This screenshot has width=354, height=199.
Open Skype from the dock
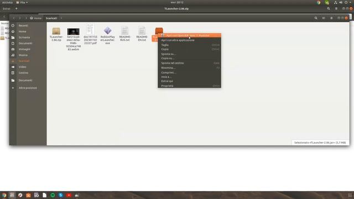point(61,195)
